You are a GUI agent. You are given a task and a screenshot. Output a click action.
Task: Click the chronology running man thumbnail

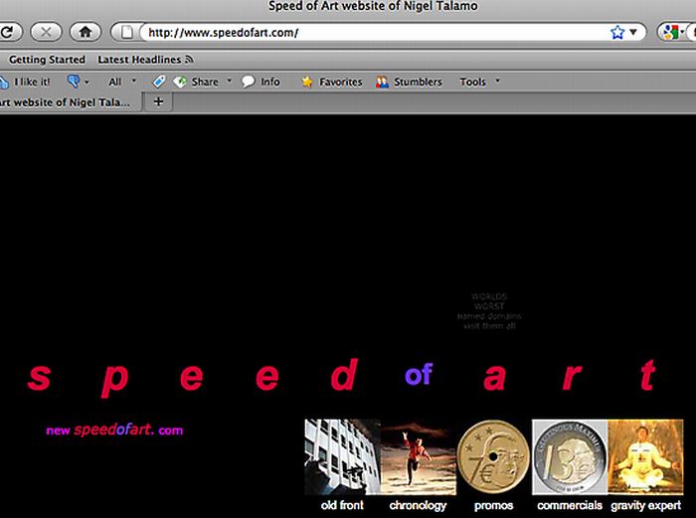tap(419, 456)
